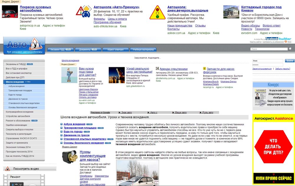Viewport: 295px width, 186px height.
Task: Click the drawbridge night photo thumbnail
Action: [x=117, y=75]
